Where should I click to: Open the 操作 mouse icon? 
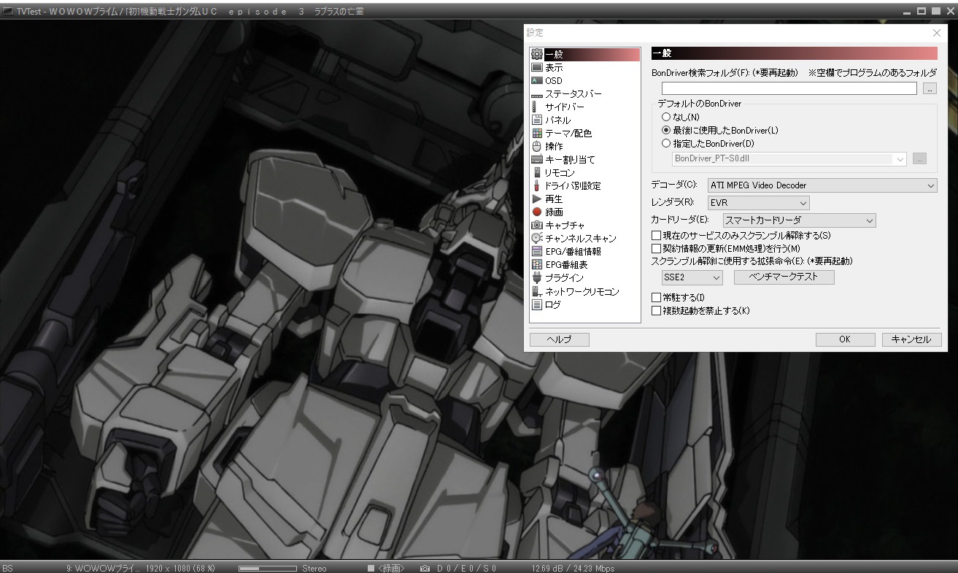tap(537, 146)
